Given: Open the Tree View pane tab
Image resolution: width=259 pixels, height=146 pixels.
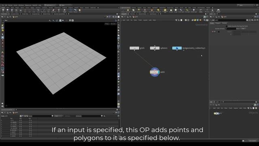Looking at the screenshot, I should click(x=133, y=14).
